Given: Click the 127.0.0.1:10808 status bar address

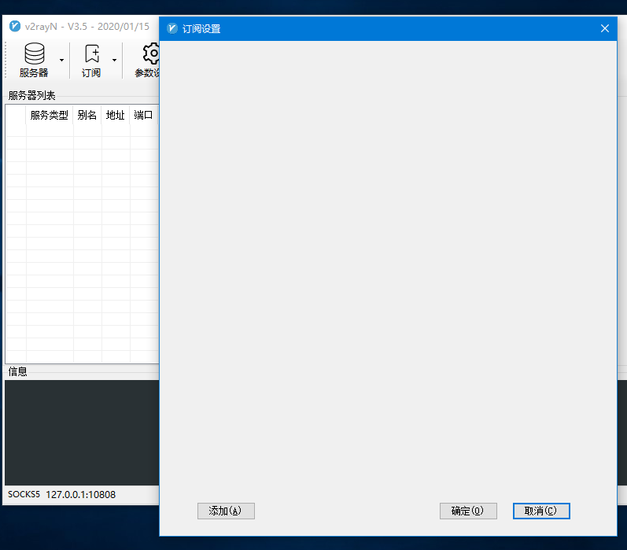Looking at the screenshot, I should coord(81,495).
